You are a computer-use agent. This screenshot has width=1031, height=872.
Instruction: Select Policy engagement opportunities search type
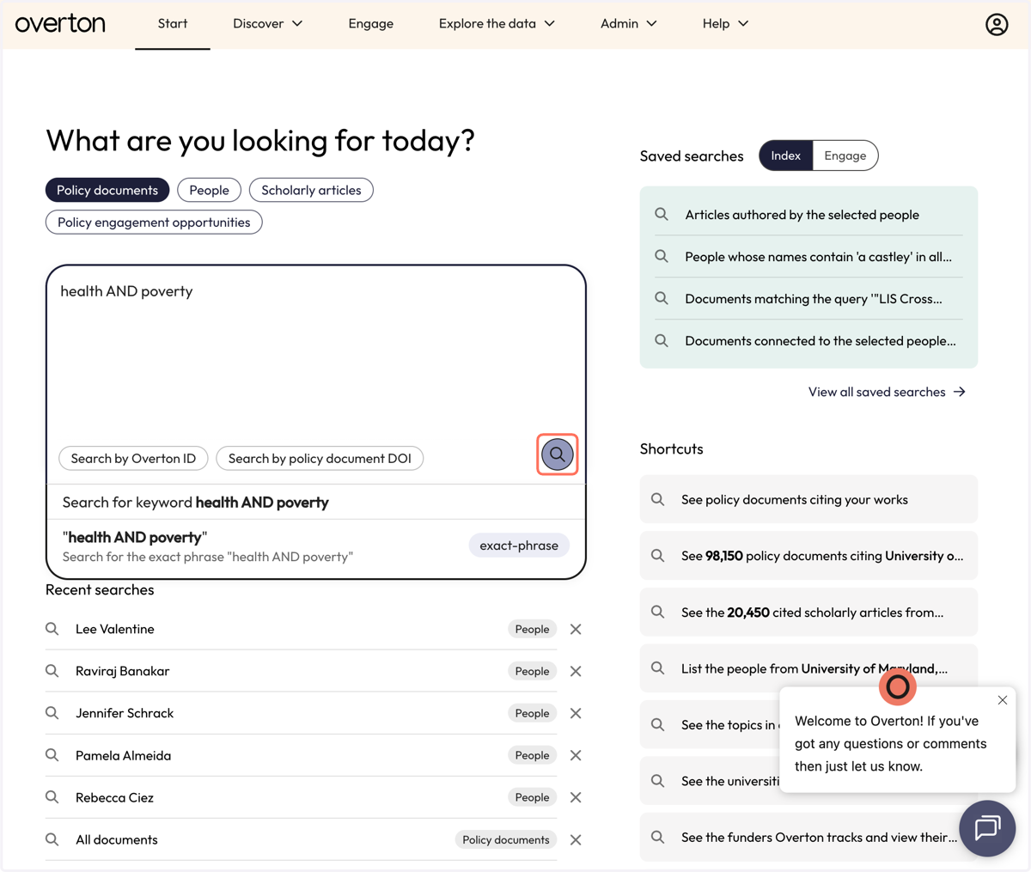[x=154, y=223]
